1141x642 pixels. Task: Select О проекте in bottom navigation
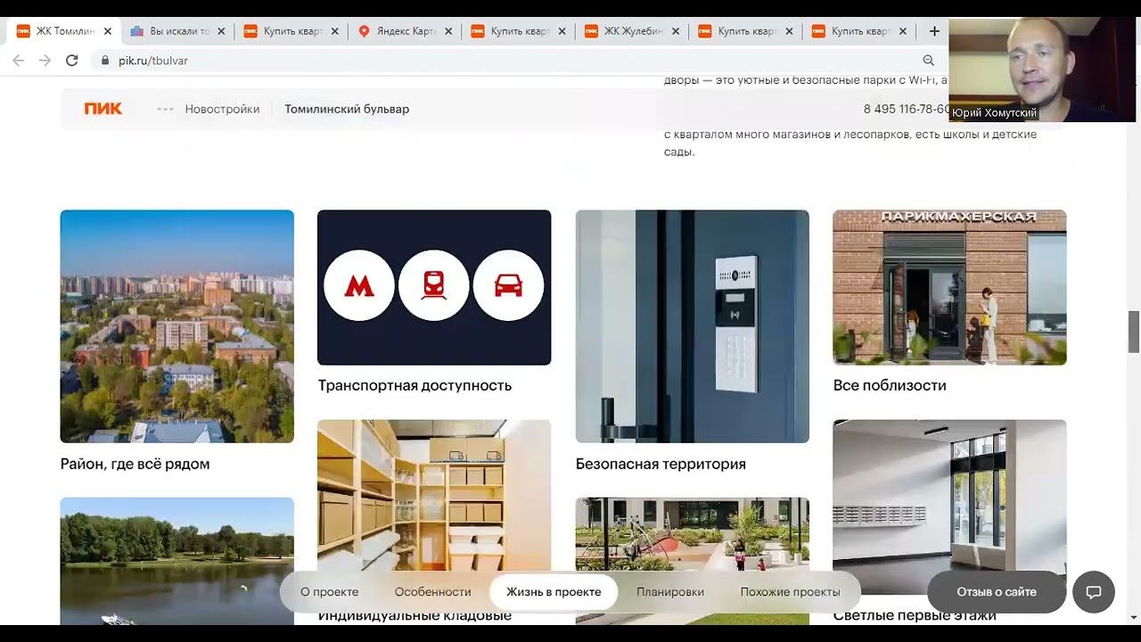330,592
